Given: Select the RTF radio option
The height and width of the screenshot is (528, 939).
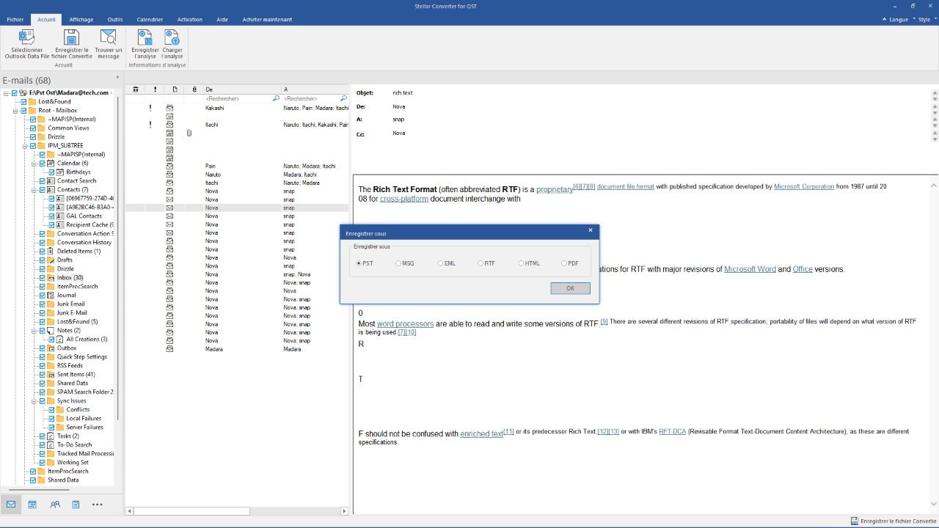Looking at the screenshot, I should pos(481,263).
